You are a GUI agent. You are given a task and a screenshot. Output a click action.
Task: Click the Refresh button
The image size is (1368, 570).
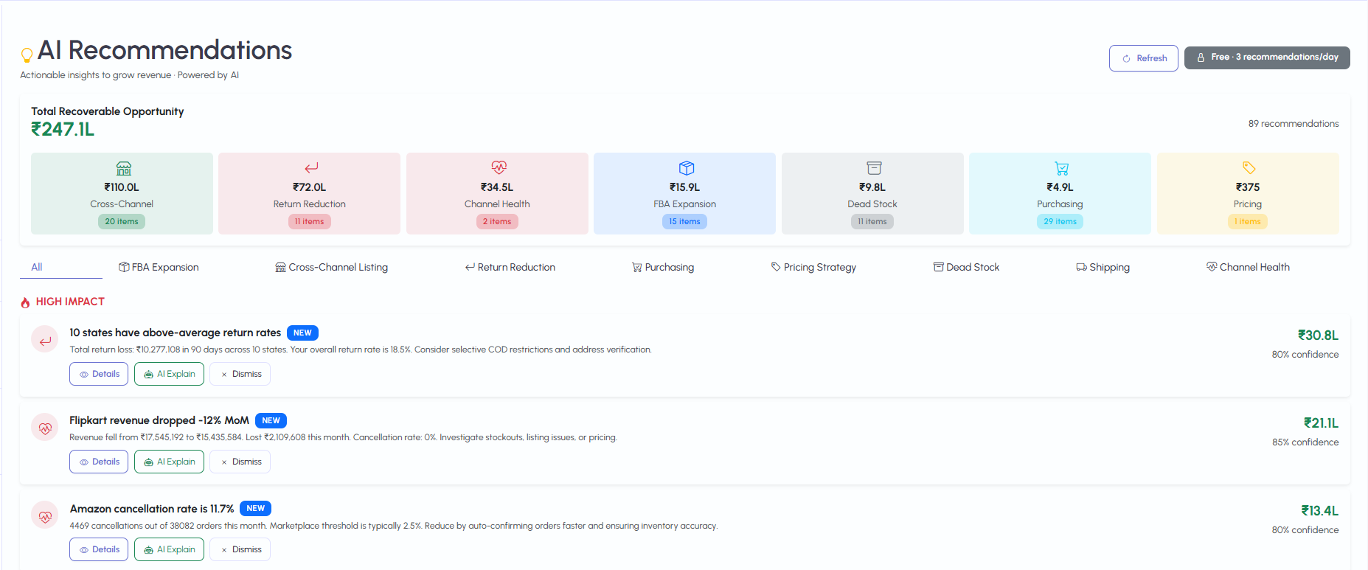(x=1143, y=58)
